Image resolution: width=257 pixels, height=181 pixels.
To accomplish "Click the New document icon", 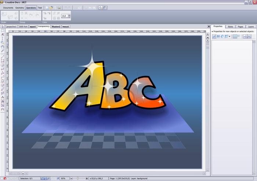I will pyautogui.click(x=47, y=7).
